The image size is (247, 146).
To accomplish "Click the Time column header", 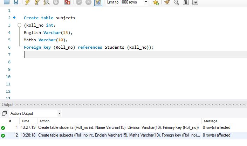I will click(25, 121).
